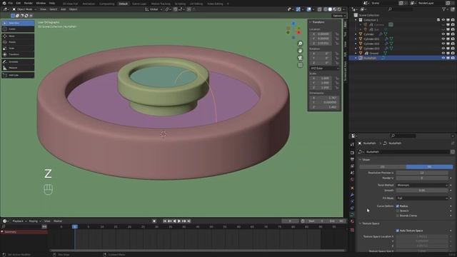Viewport: 457px width, 257px height.
Task: Switch perspective/orthographic grid icon
Action: (300, 65)
